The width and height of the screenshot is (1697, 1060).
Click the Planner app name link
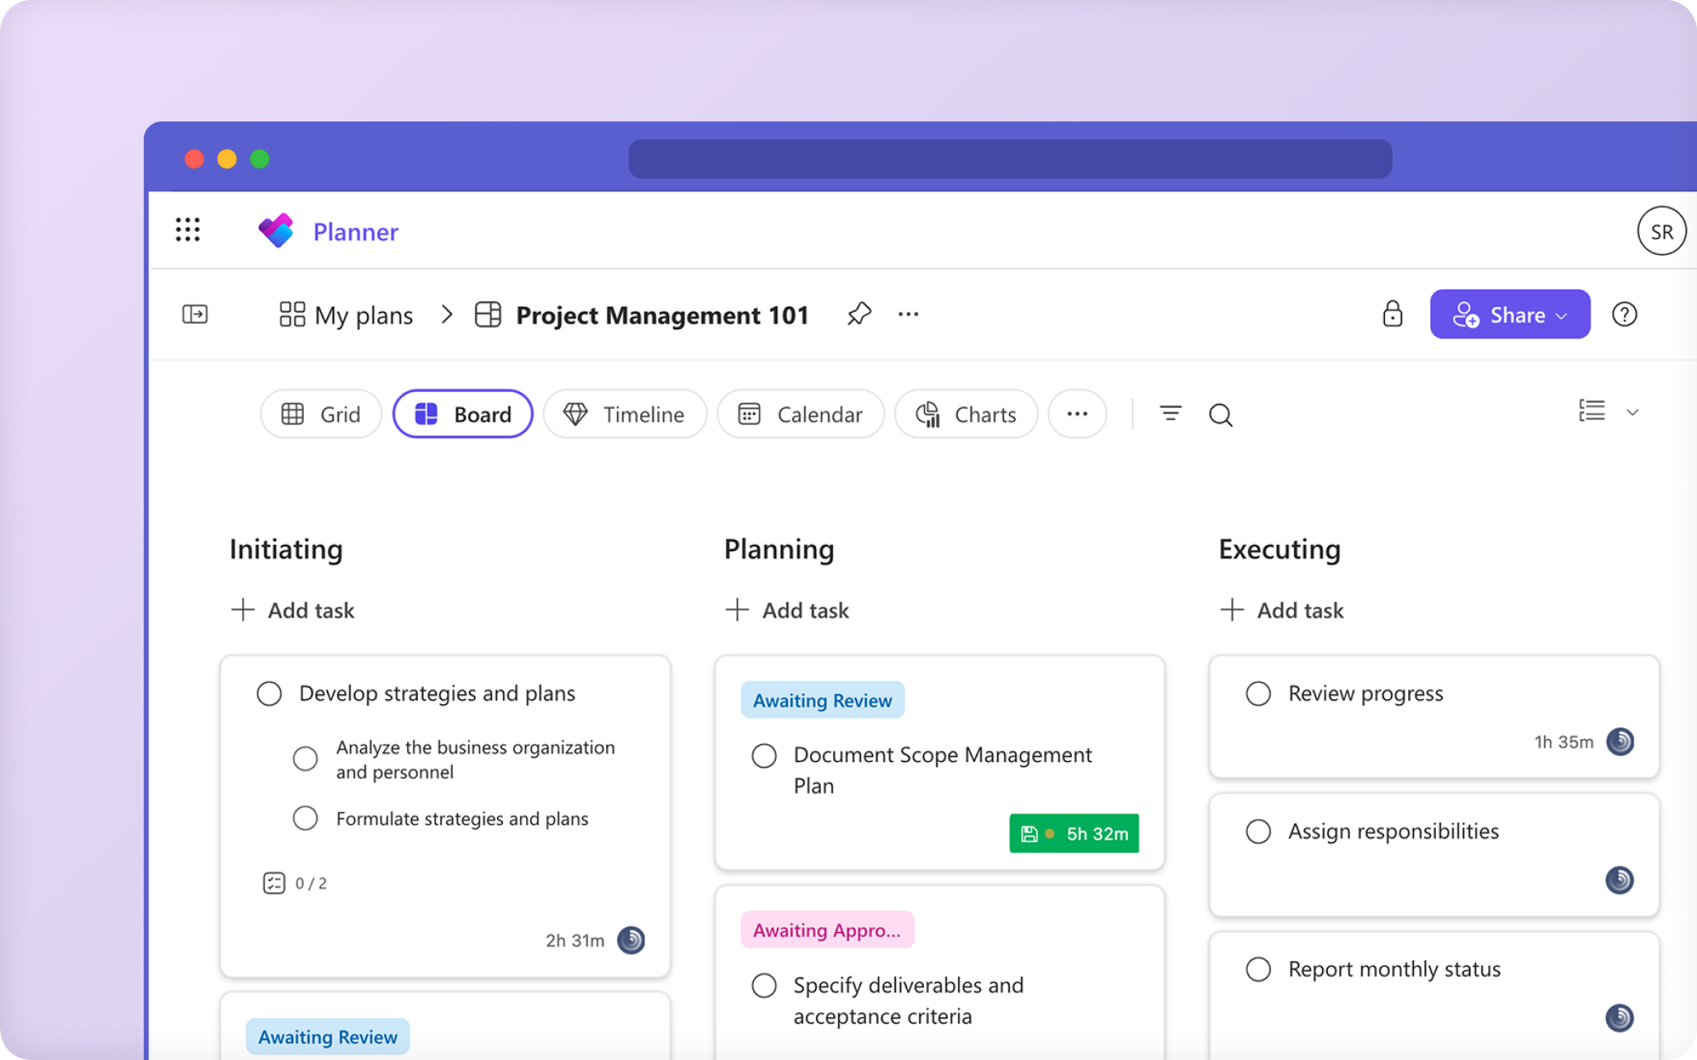pos(355,232)
